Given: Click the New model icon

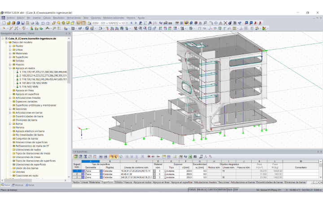Looking at the screenshot, I should coord(4,23).
